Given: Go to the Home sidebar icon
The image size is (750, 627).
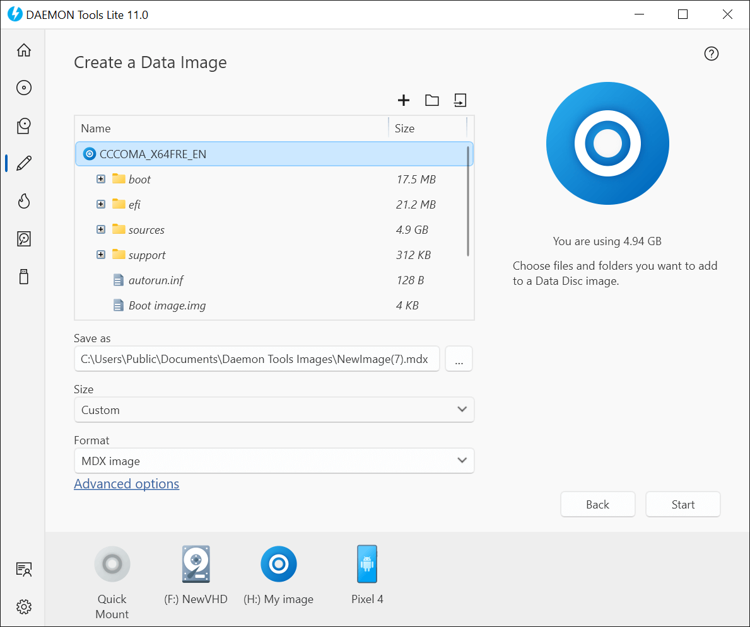Looking at the screenshot, I should click(x=24, y=50).
